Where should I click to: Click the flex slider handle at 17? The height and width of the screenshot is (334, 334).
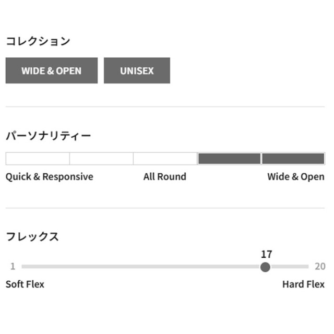(x=265, y=267)
